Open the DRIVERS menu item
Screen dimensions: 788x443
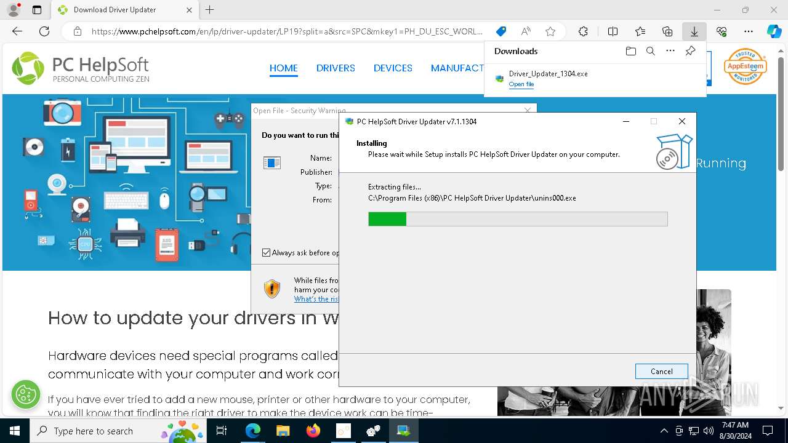click(x=336, y=68)
